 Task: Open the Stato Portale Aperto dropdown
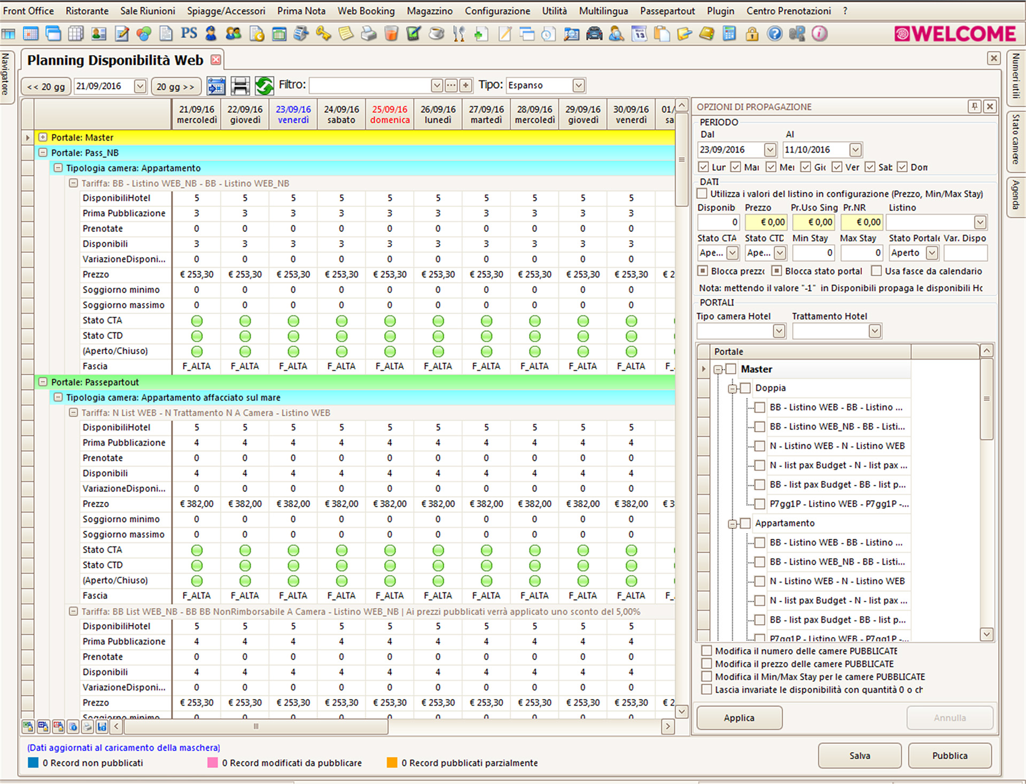pyautogui.click(x=932, y=253)
